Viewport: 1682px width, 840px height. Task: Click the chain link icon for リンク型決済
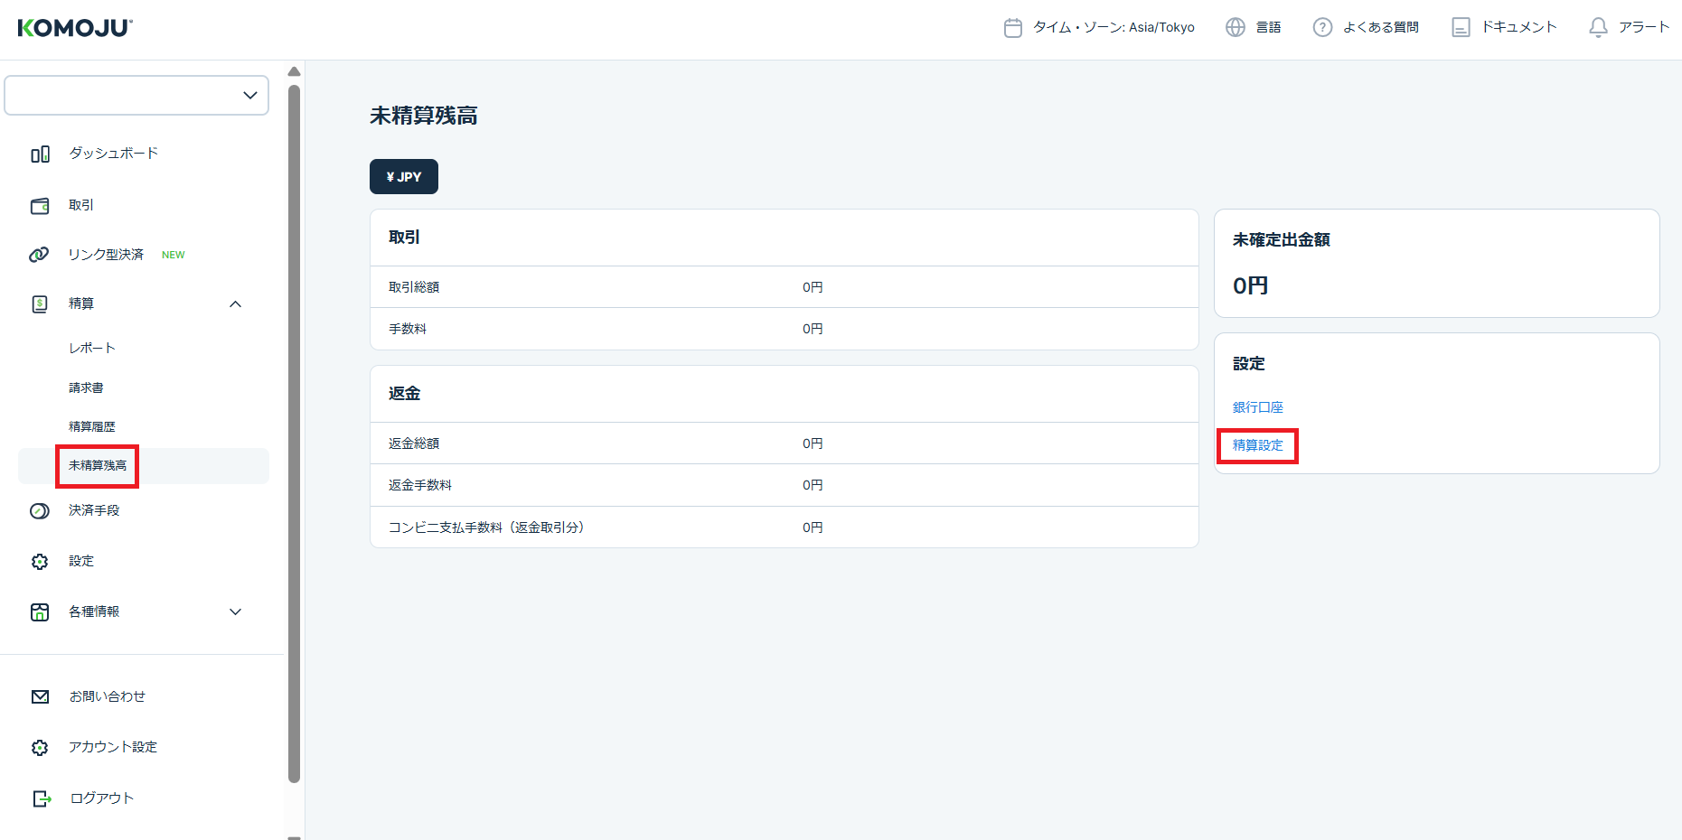pyautogui.click(x=39, y=255)
